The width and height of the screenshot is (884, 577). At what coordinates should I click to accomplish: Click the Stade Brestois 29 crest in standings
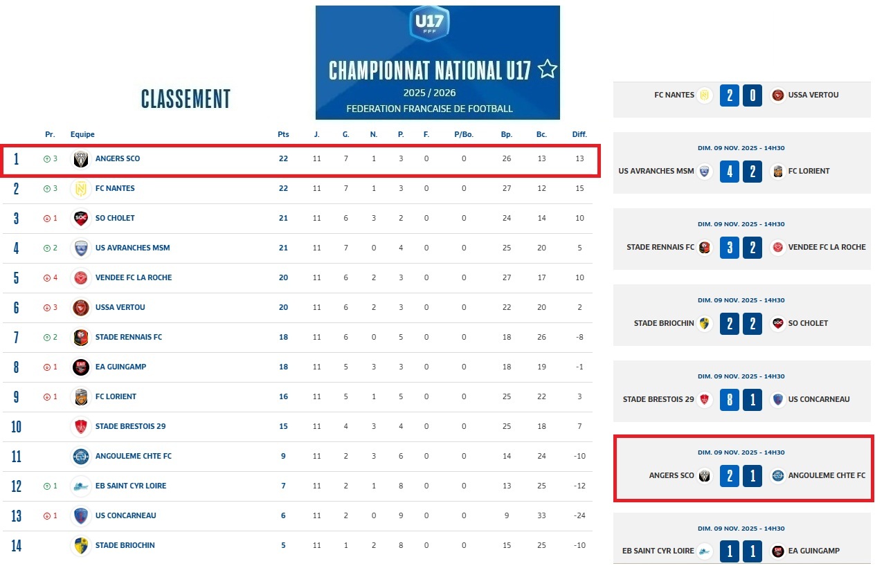81,427
